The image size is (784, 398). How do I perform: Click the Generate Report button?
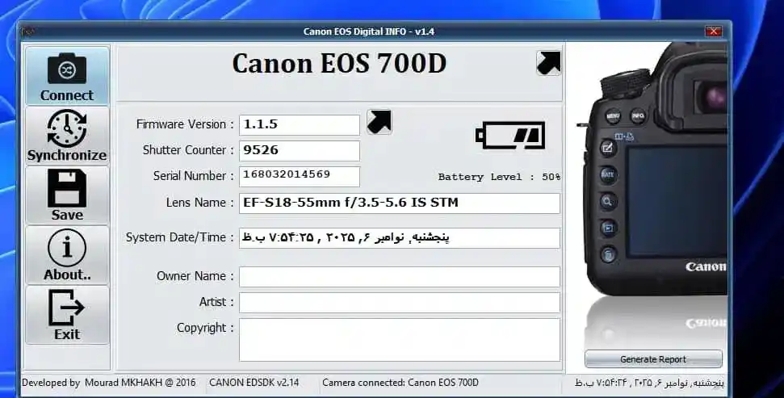point(653,359)
